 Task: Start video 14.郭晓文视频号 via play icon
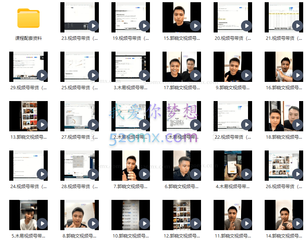pyautogui.click(x=298, y=224)
